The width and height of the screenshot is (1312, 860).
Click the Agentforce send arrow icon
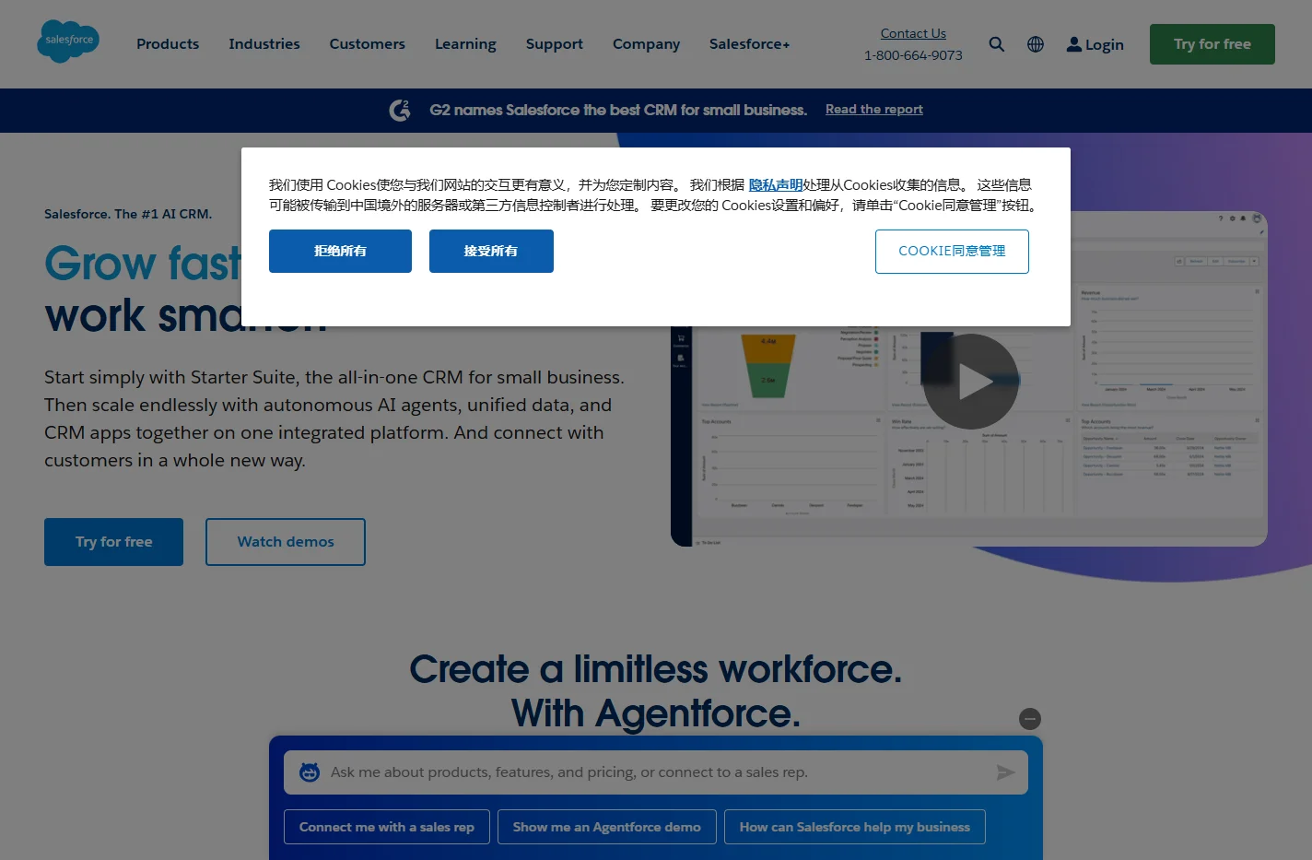pyautogui.click(x=1005, y=772)
